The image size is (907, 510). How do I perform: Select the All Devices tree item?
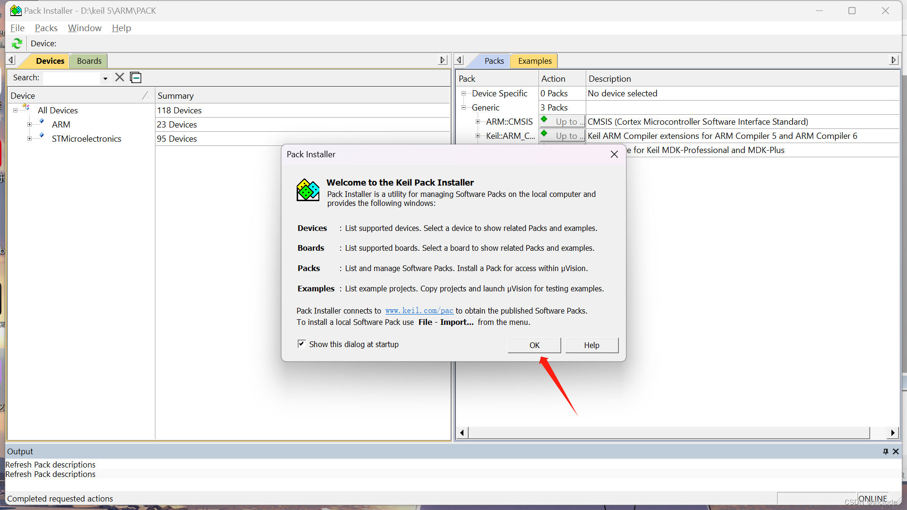tap(58, 110)
